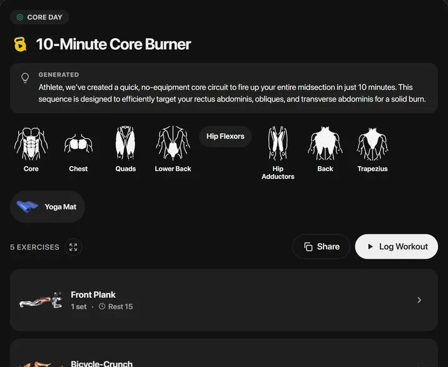Select the Hip Flexors tag
The width and height of the screenshot is (448, 367).
pos(225,136)
